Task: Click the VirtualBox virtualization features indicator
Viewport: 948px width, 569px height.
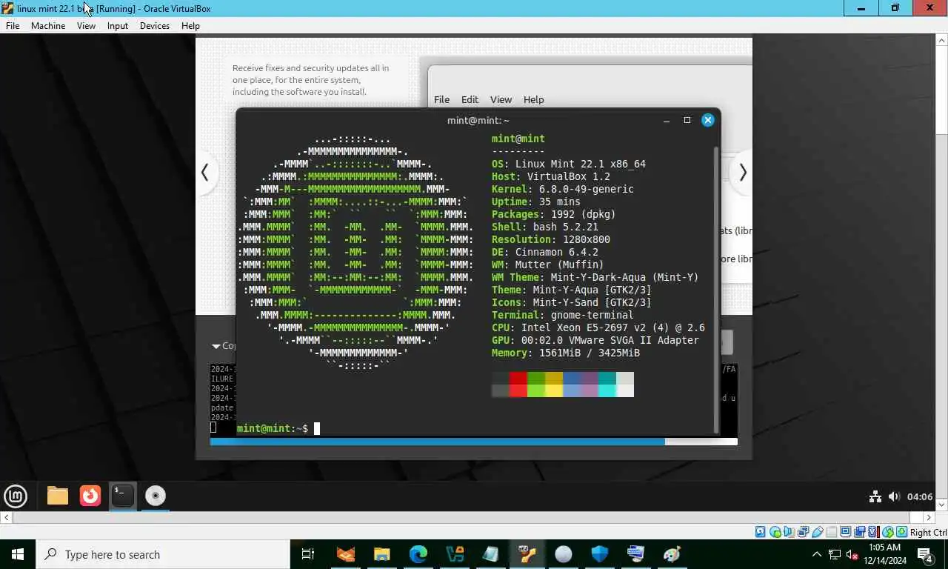Action: pos(873,532)
